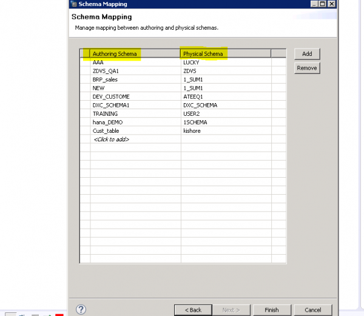Select the TRAINING authoring schema cell

(135, 113)
